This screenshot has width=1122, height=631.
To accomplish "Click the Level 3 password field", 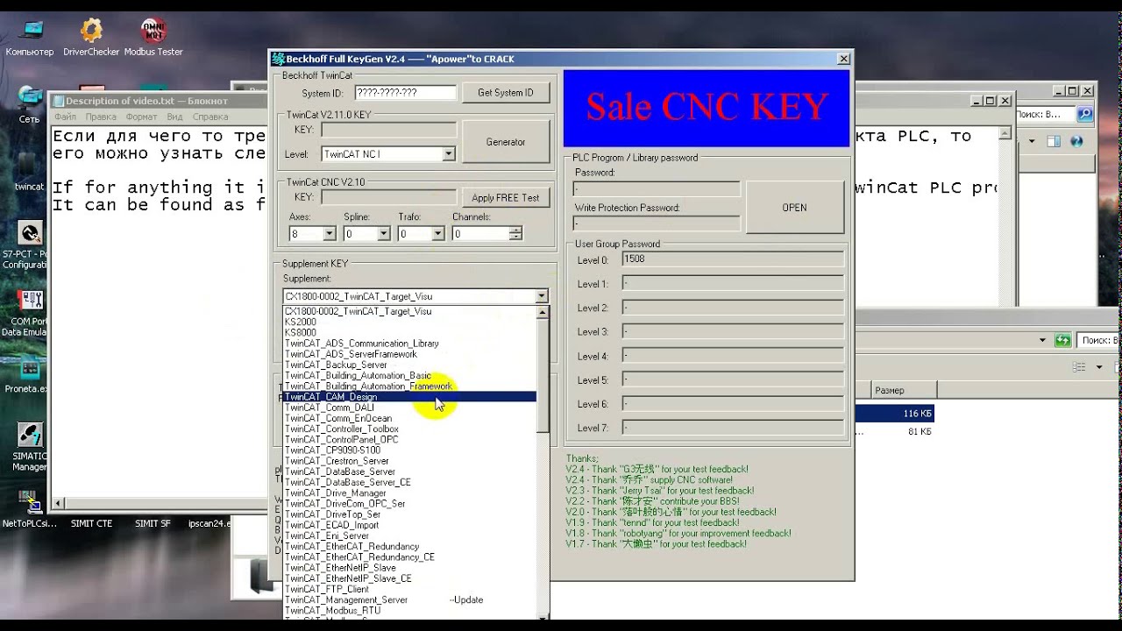I will pyautogui.click(x=733, y=331).
